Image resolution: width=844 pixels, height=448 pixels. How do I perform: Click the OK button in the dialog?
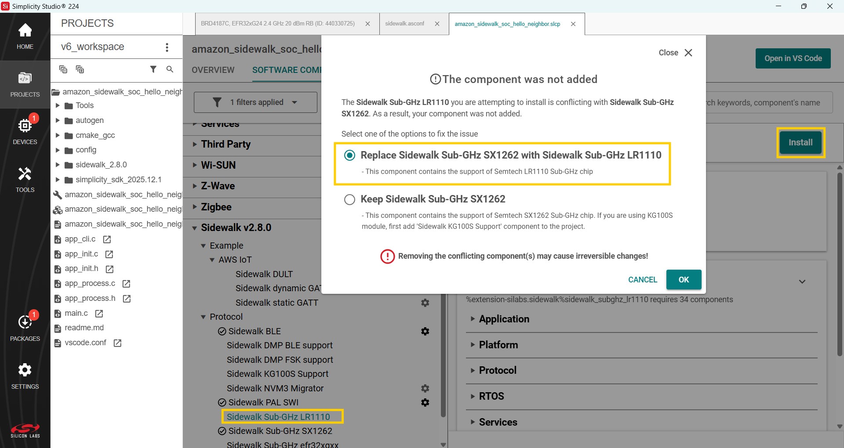tap(684, 279)
